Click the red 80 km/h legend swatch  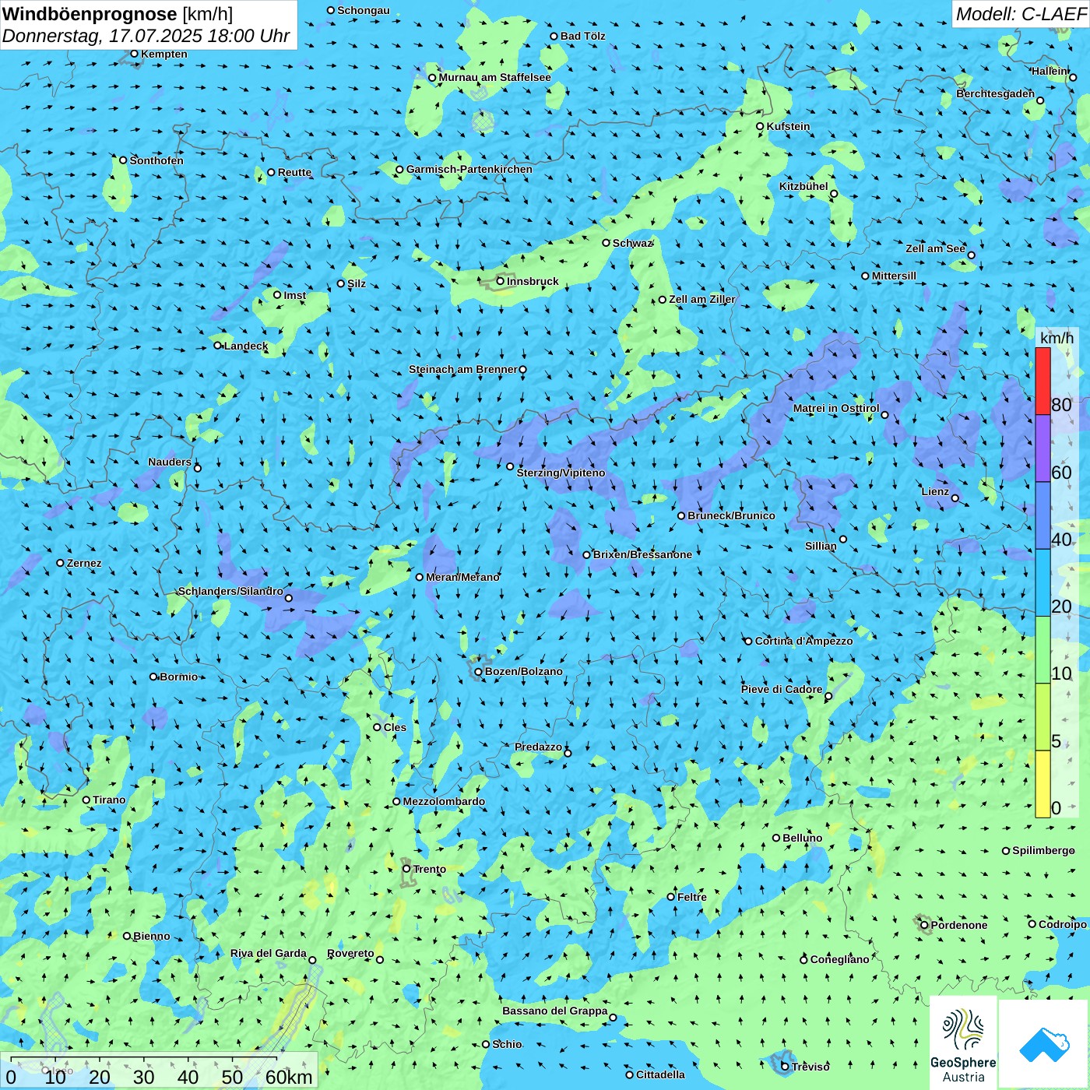pyautogui.click(x=1043, y=381)
